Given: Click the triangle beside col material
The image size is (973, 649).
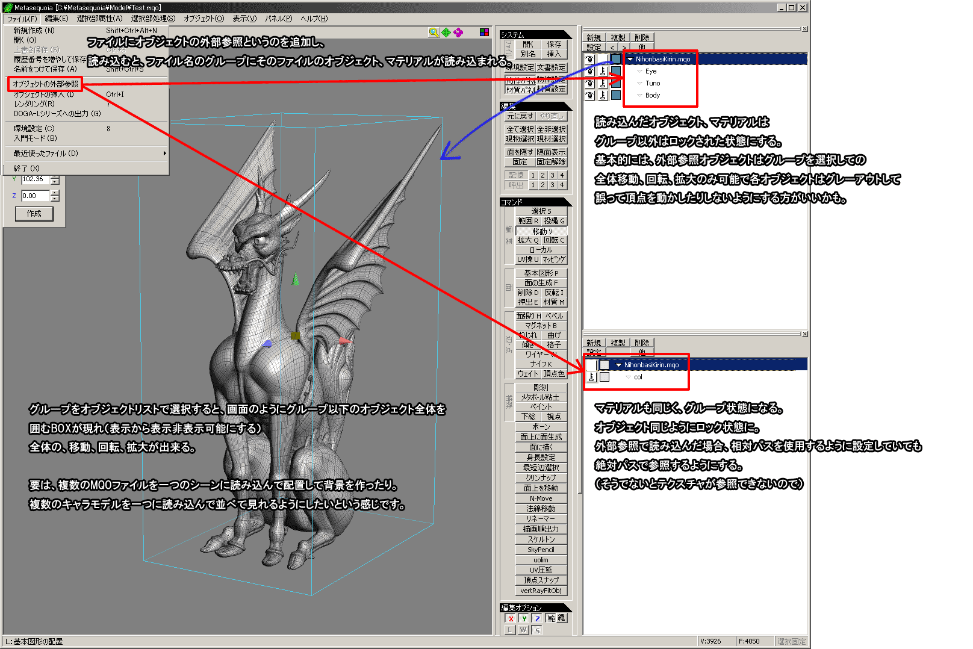Looking at the screenshot, I should pyautogui.click(x=628, y=377).
